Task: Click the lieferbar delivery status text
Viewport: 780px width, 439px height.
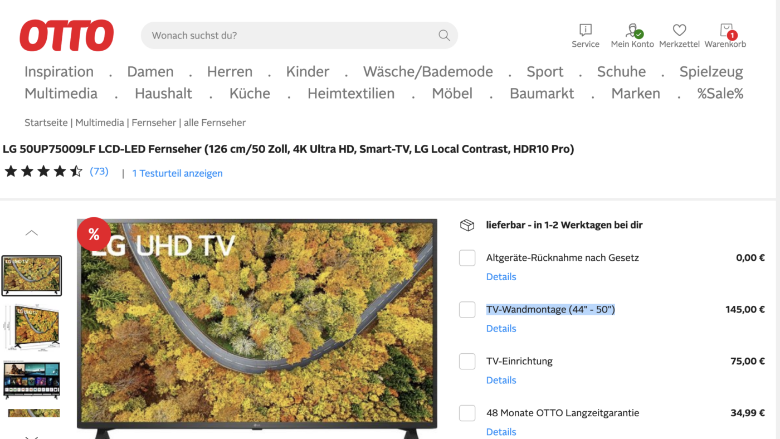Action: coord(564,226)
